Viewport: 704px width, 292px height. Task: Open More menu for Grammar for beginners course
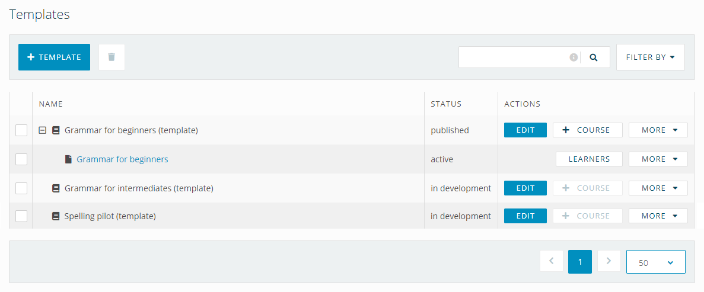[x=658, y=159]
